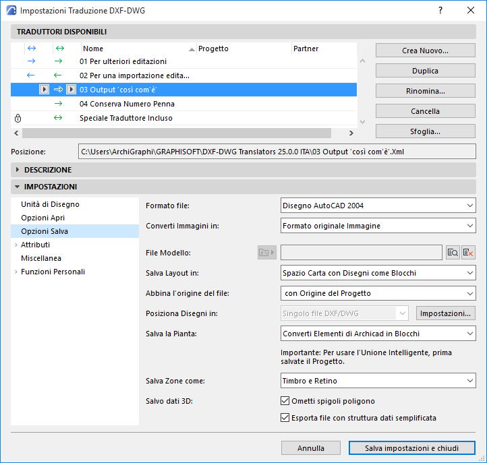487x463 pixels.
Task: Click the blue bidirectional arrow column header
Action: (x=32, y=49)
